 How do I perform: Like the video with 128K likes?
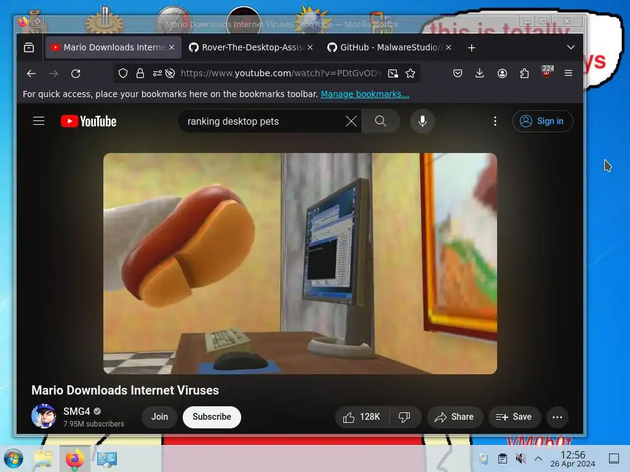(362, 417)
